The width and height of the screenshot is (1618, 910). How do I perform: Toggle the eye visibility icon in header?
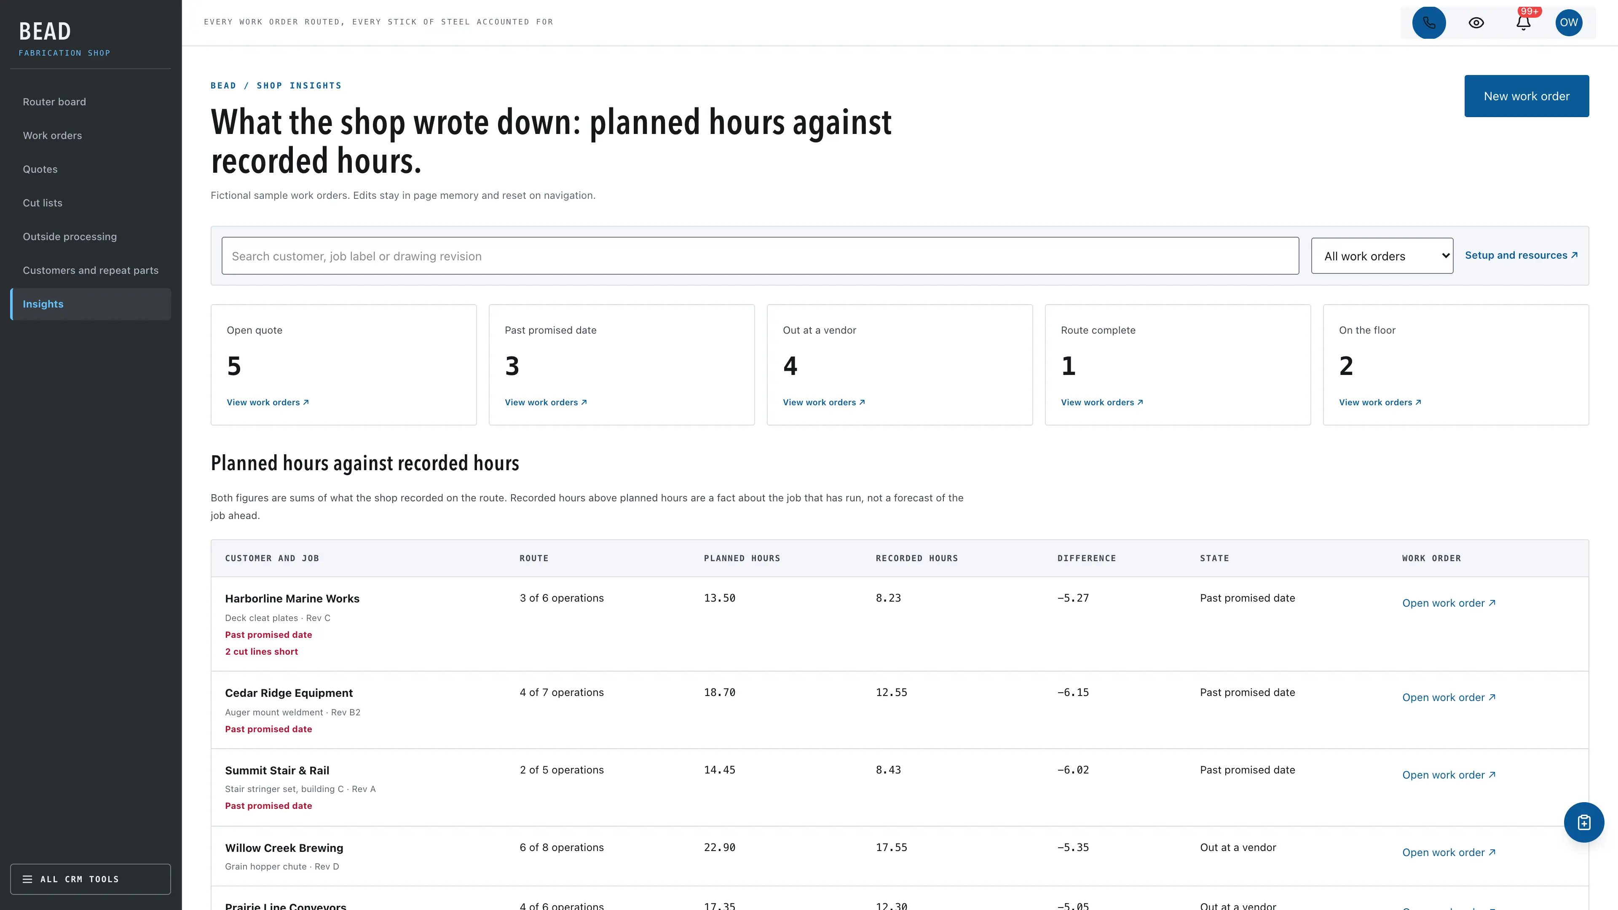[1476, 23]
